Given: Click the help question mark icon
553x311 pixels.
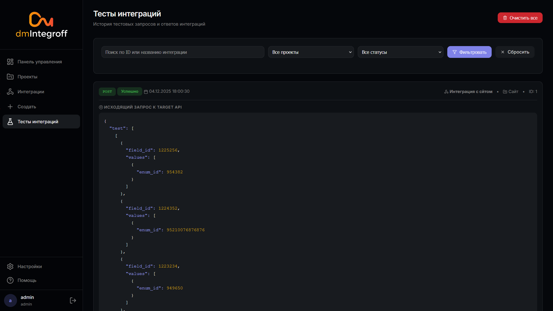Looking at the screenshot, I should (10, 280).
